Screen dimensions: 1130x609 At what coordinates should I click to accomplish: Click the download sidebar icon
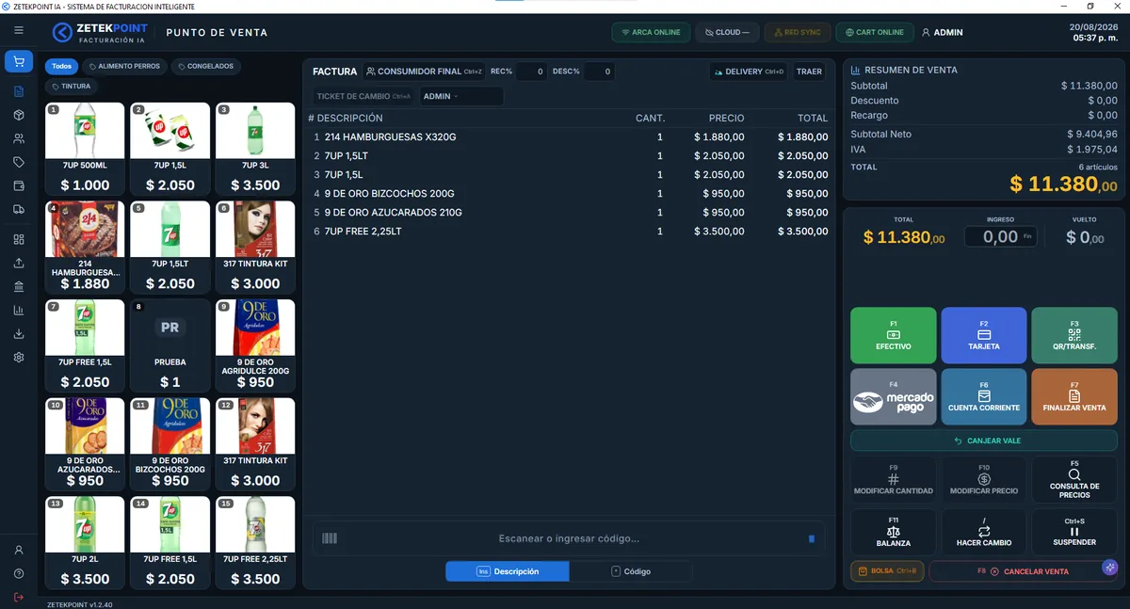pos(19,333)
